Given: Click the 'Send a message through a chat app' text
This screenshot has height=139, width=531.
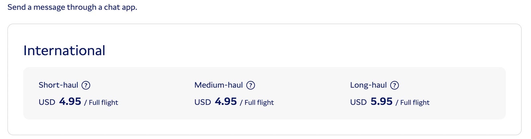Looking at the screenshot, I should tap(72, 7).
